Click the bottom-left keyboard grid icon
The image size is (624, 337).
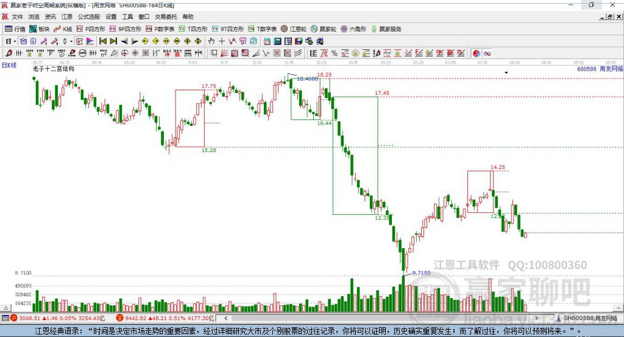coord(5,318)
